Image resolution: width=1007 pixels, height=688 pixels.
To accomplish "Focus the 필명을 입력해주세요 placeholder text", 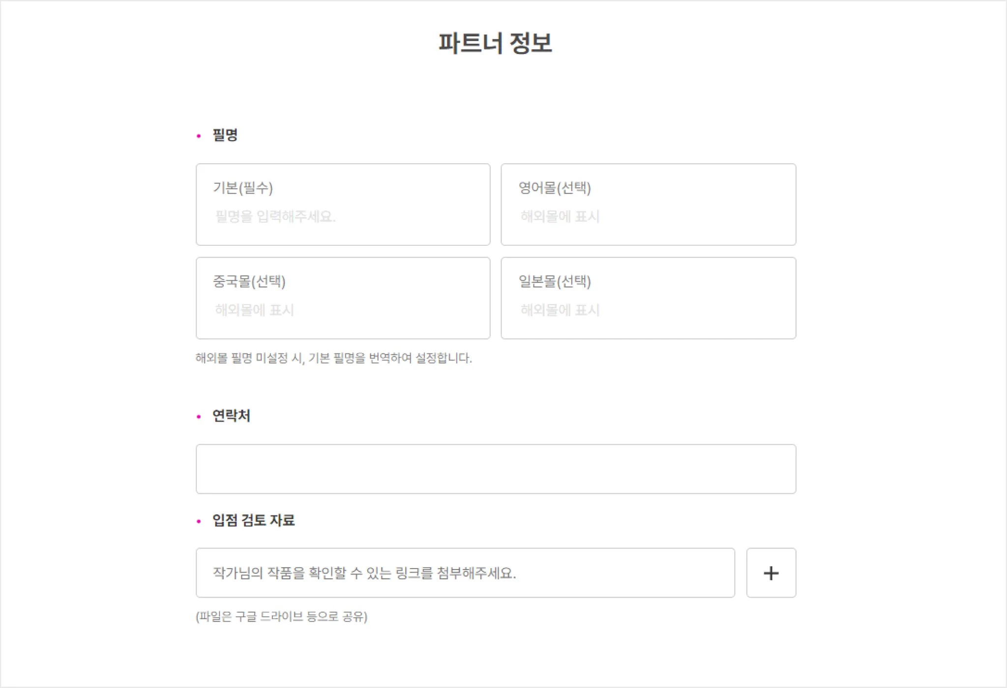I will (275, 216).
